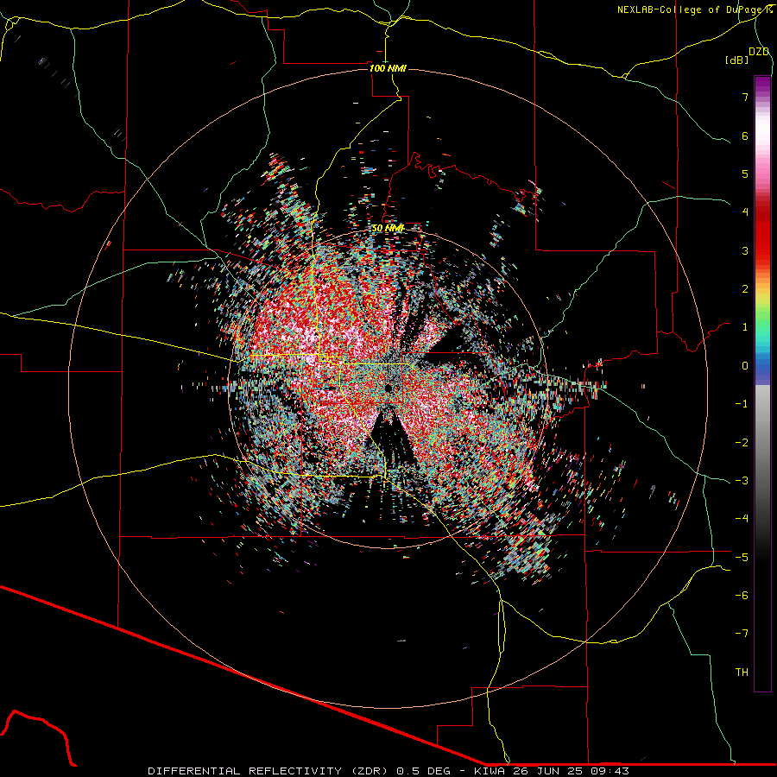
Task: Click the TH threshold label on legend
Action: [742, 673]
